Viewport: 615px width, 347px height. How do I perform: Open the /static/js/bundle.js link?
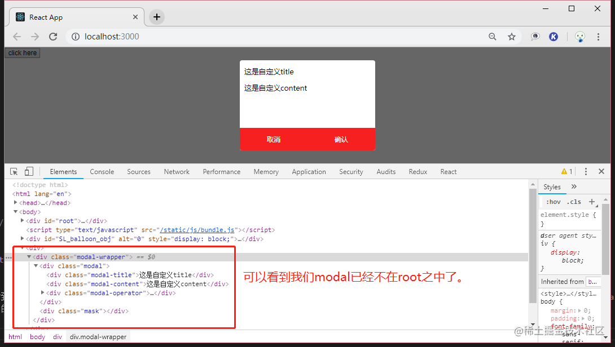[197, 230]
